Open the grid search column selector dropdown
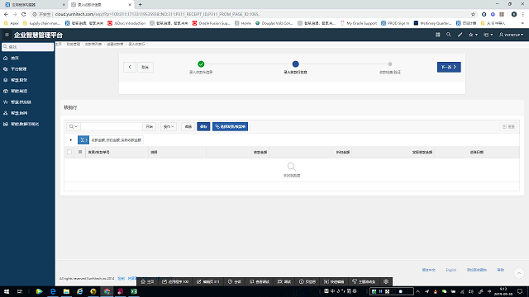Image resolution: width=529 pixels, height=297 pixels. point(74,126)
